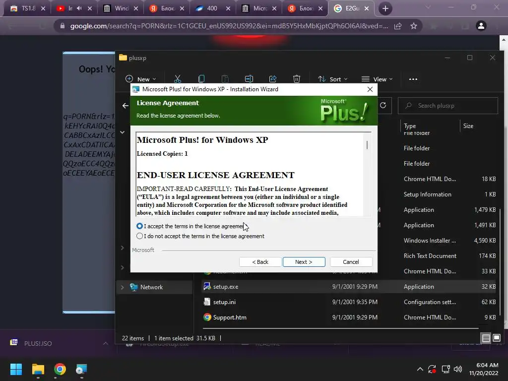Click the Rename icon in Explorer toolbar

click(249, 79)
